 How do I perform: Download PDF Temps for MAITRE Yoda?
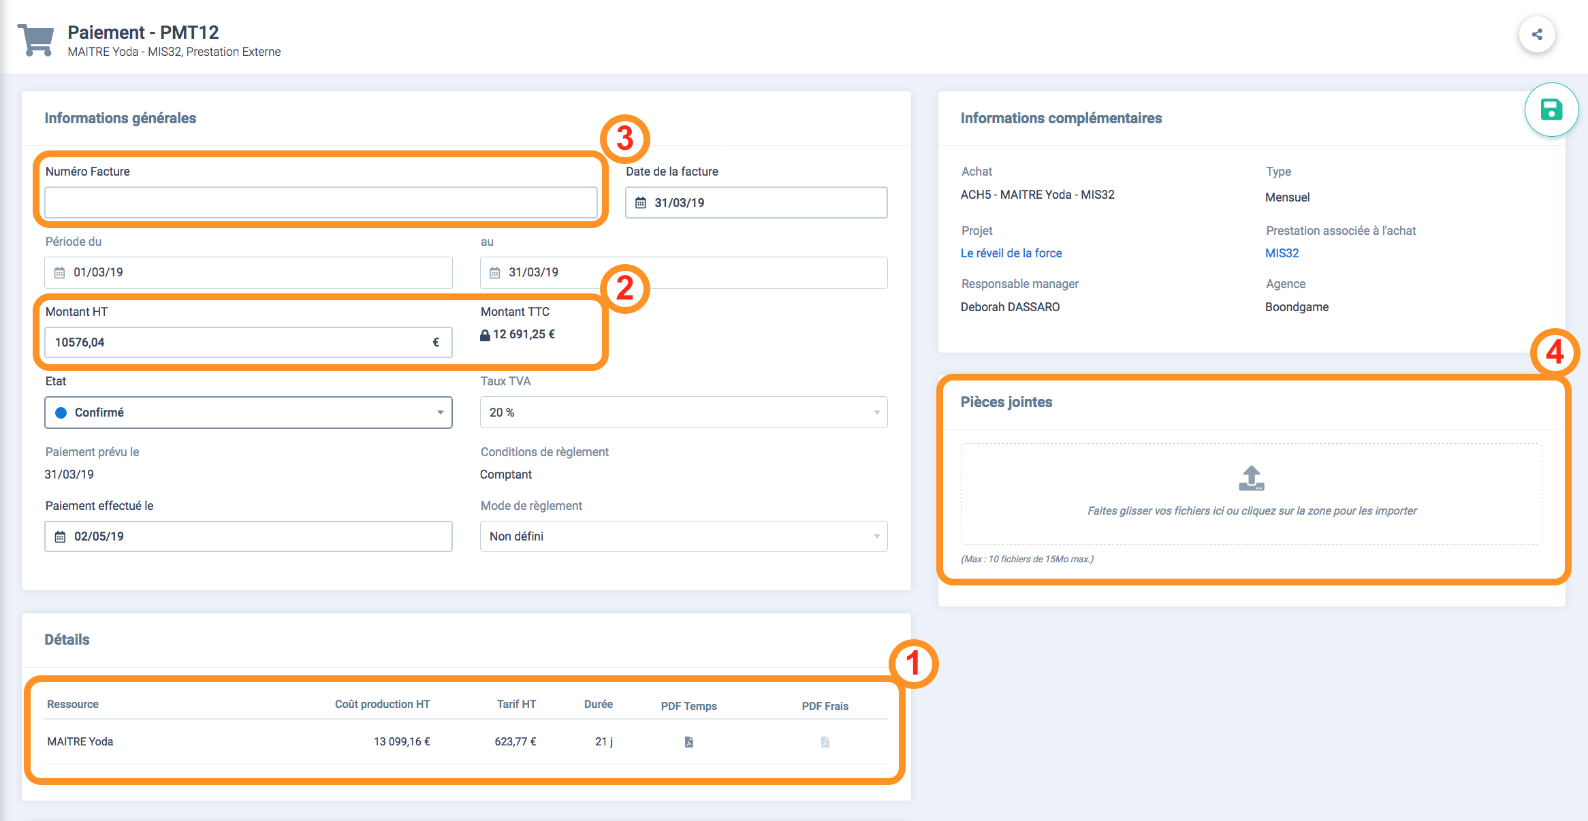tap(688, 742)
